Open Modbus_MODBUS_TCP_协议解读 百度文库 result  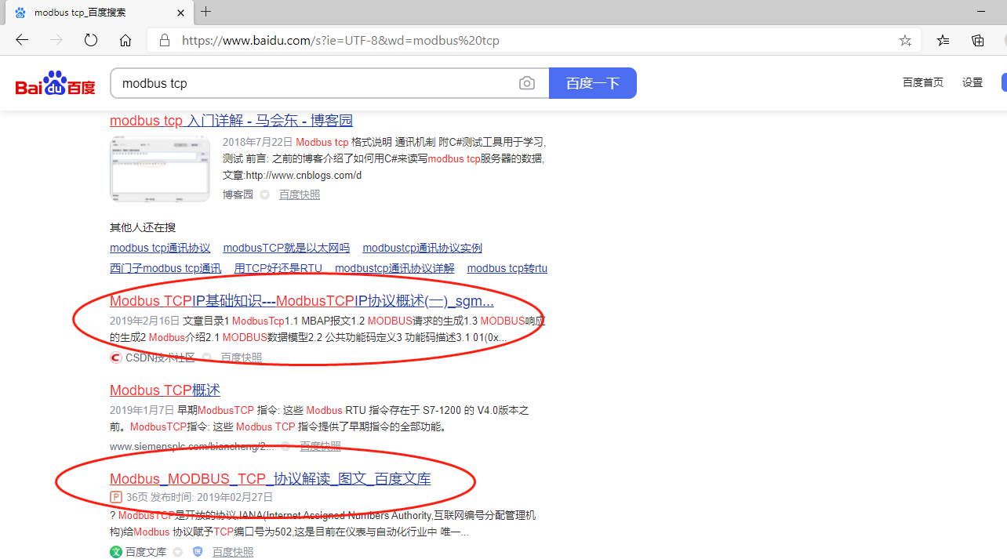coord(271,479)
